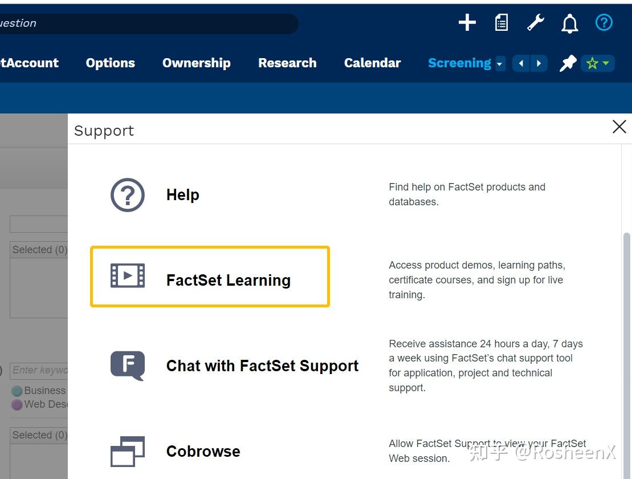Click the Cobrowse overlapping windows icon
632x479 pixels.
[127, 451]
